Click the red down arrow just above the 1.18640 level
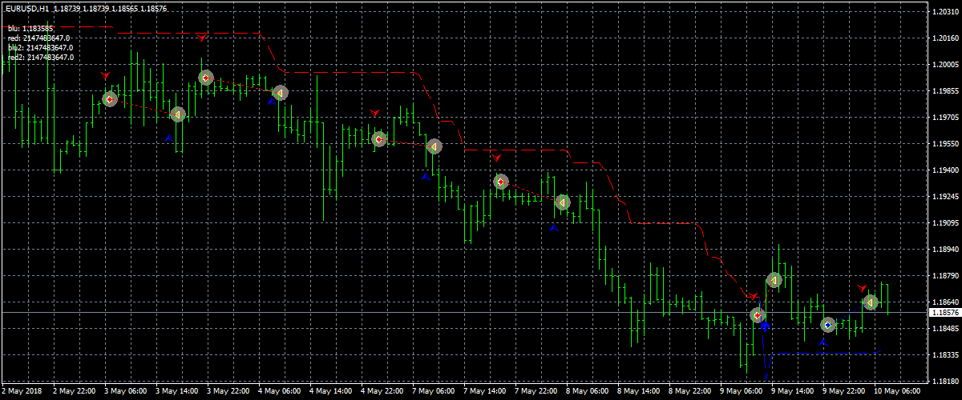Image resolution: width=962 pixels, height=400 pixels. pyautogui.click(x=754, y=296)
